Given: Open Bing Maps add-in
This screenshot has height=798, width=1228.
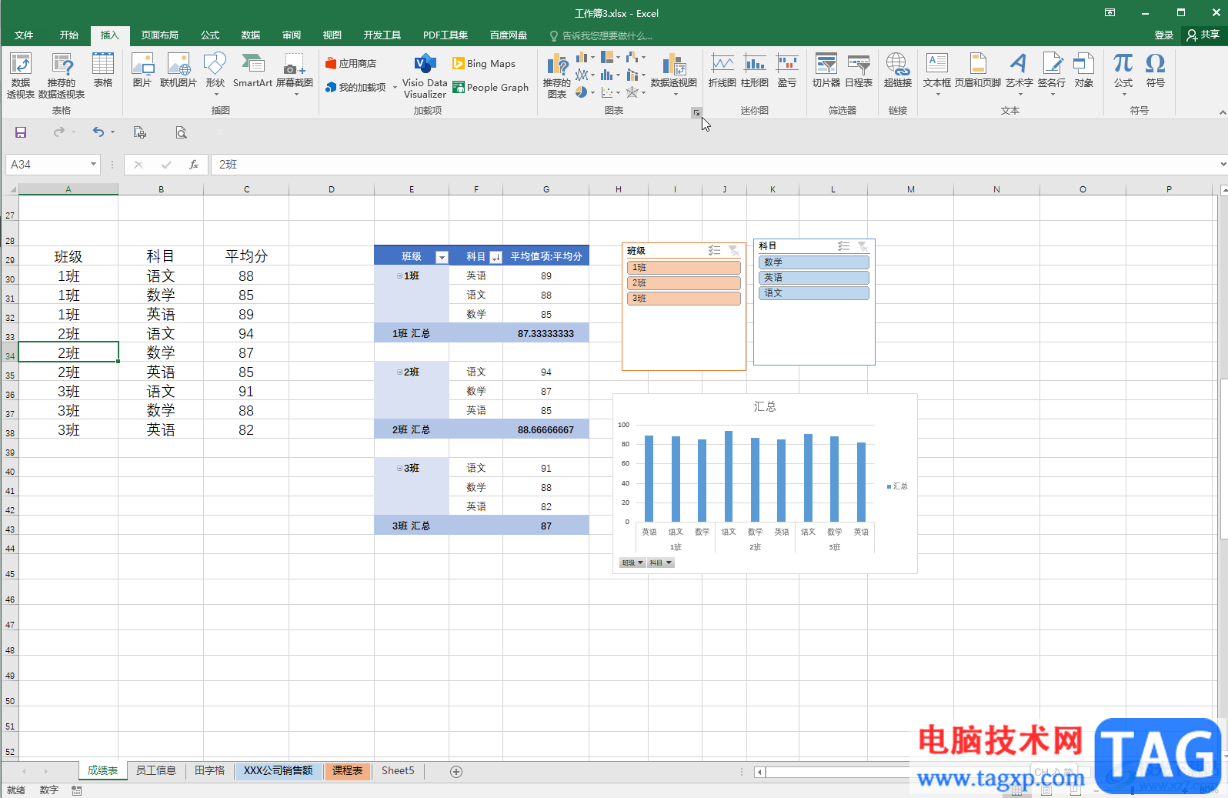Looking at the screenshot, I should point(484,64).
